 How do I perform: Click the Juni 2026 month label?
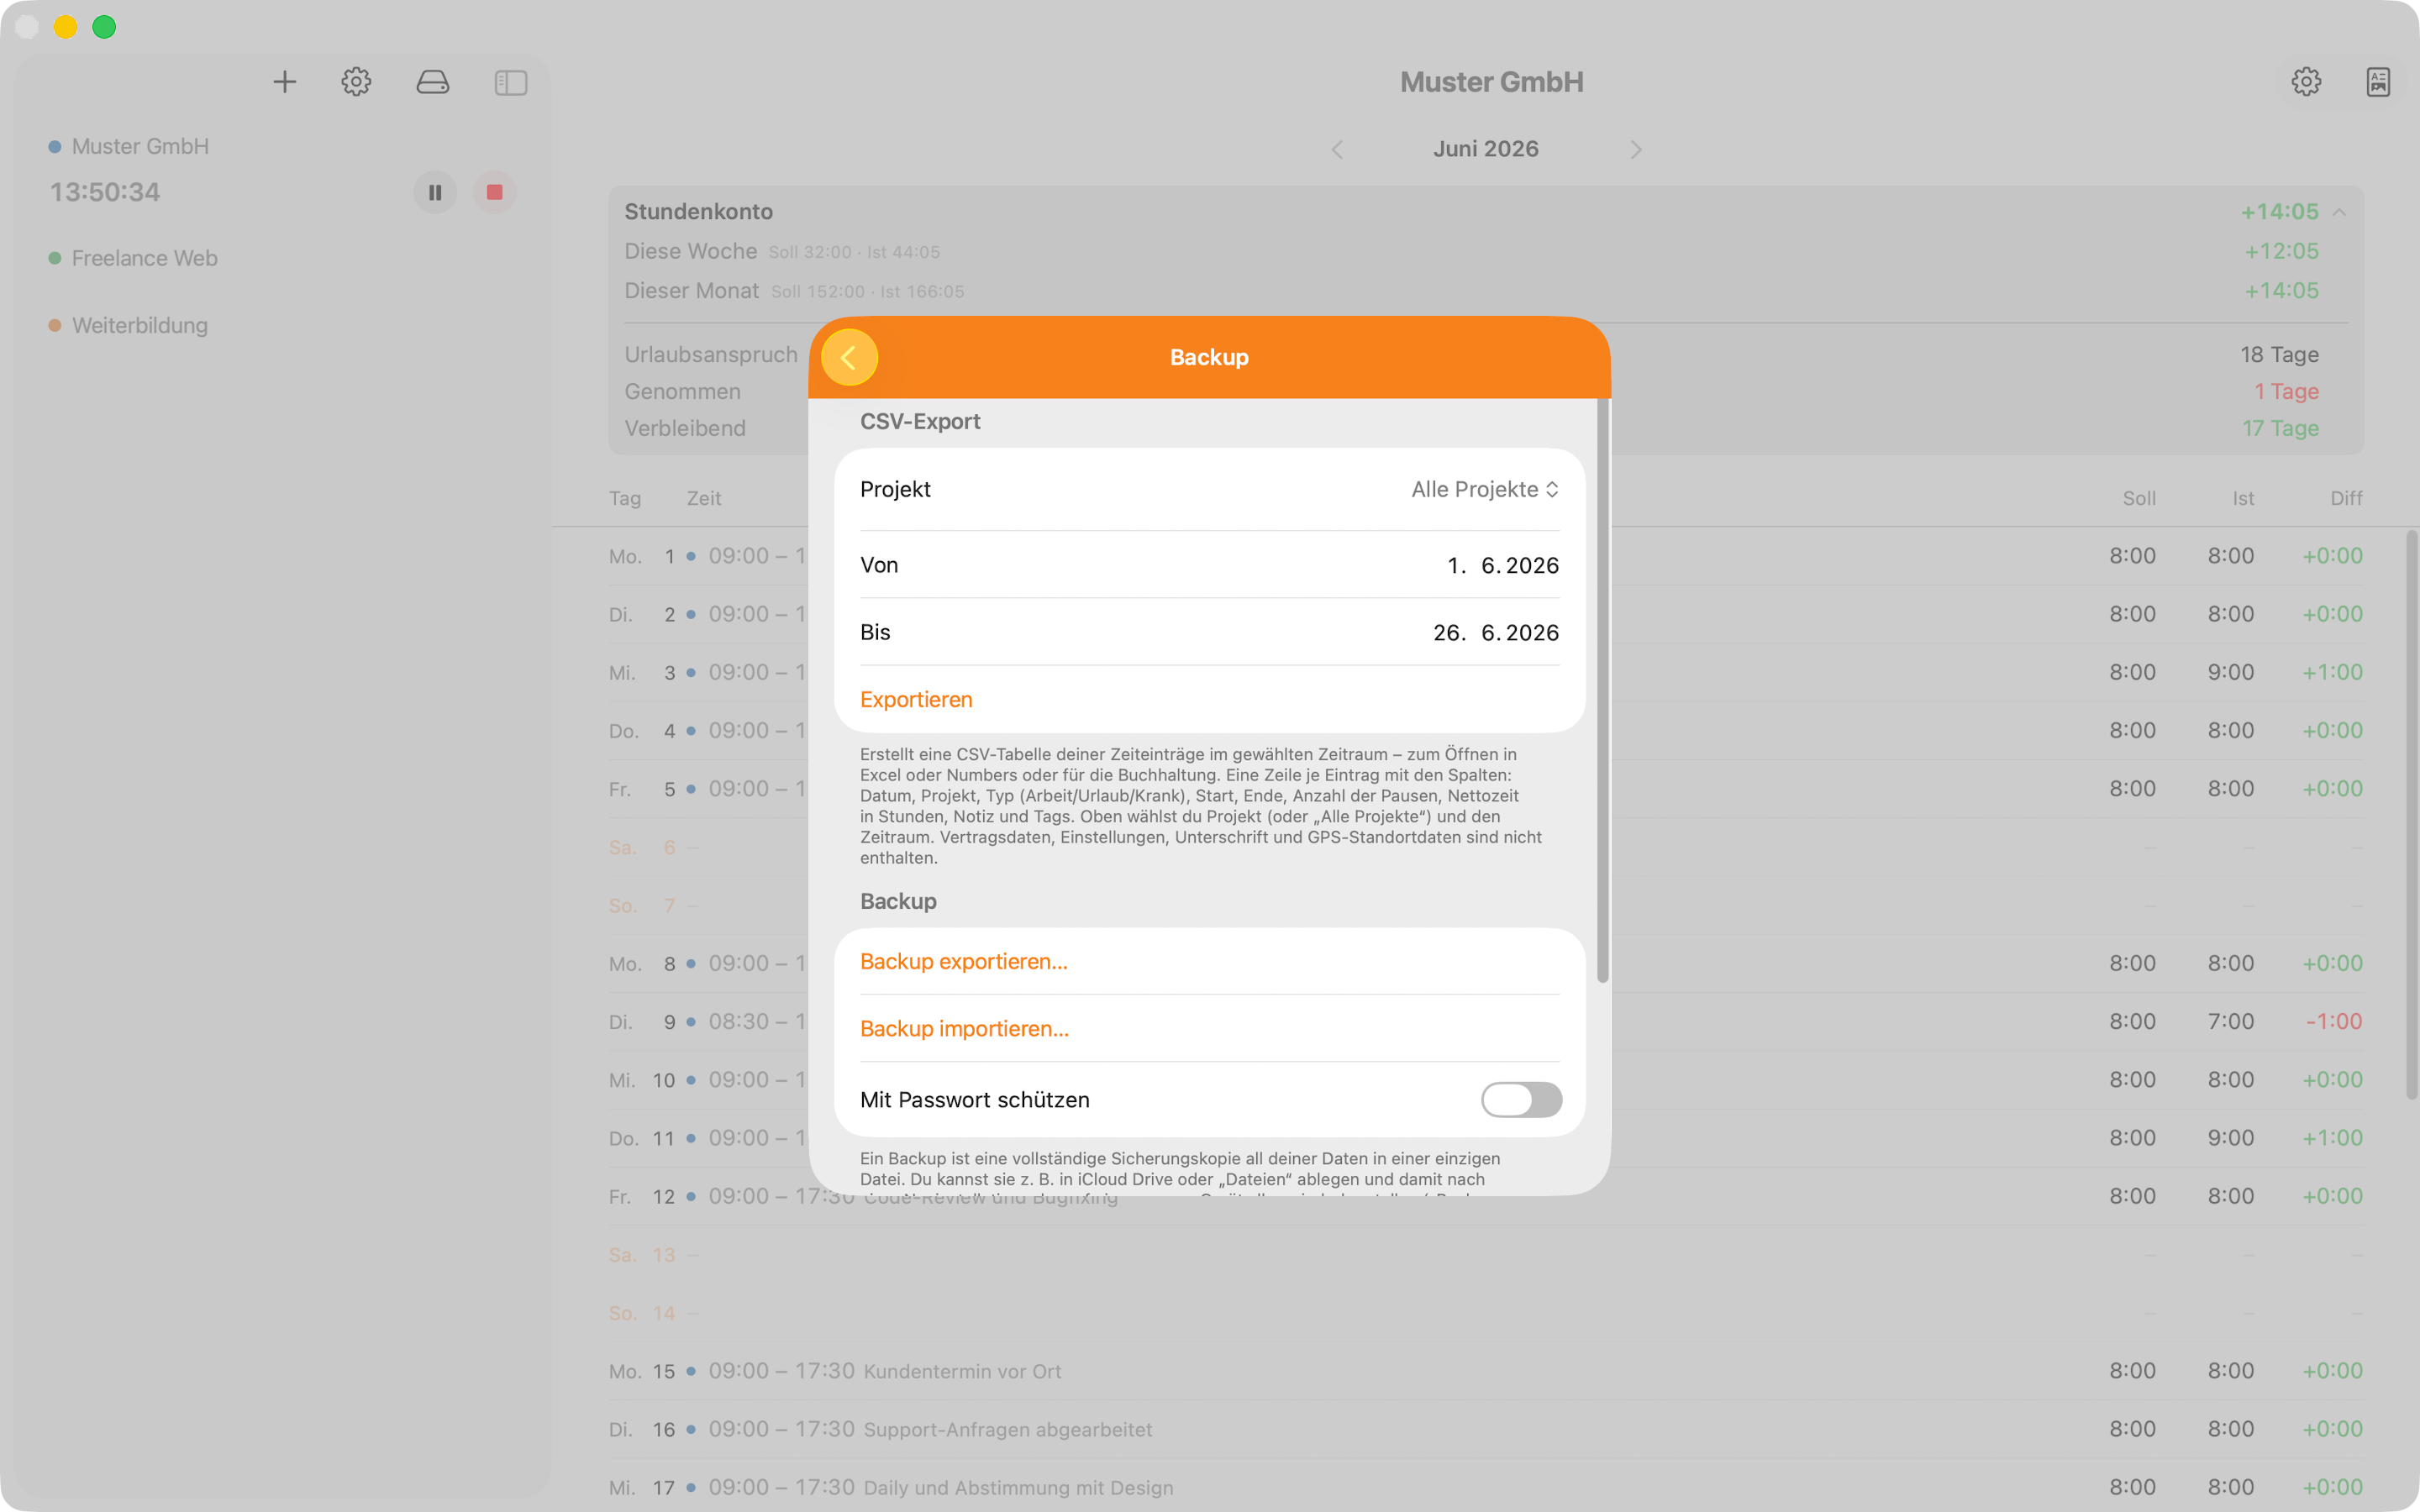click(1485, 149)
